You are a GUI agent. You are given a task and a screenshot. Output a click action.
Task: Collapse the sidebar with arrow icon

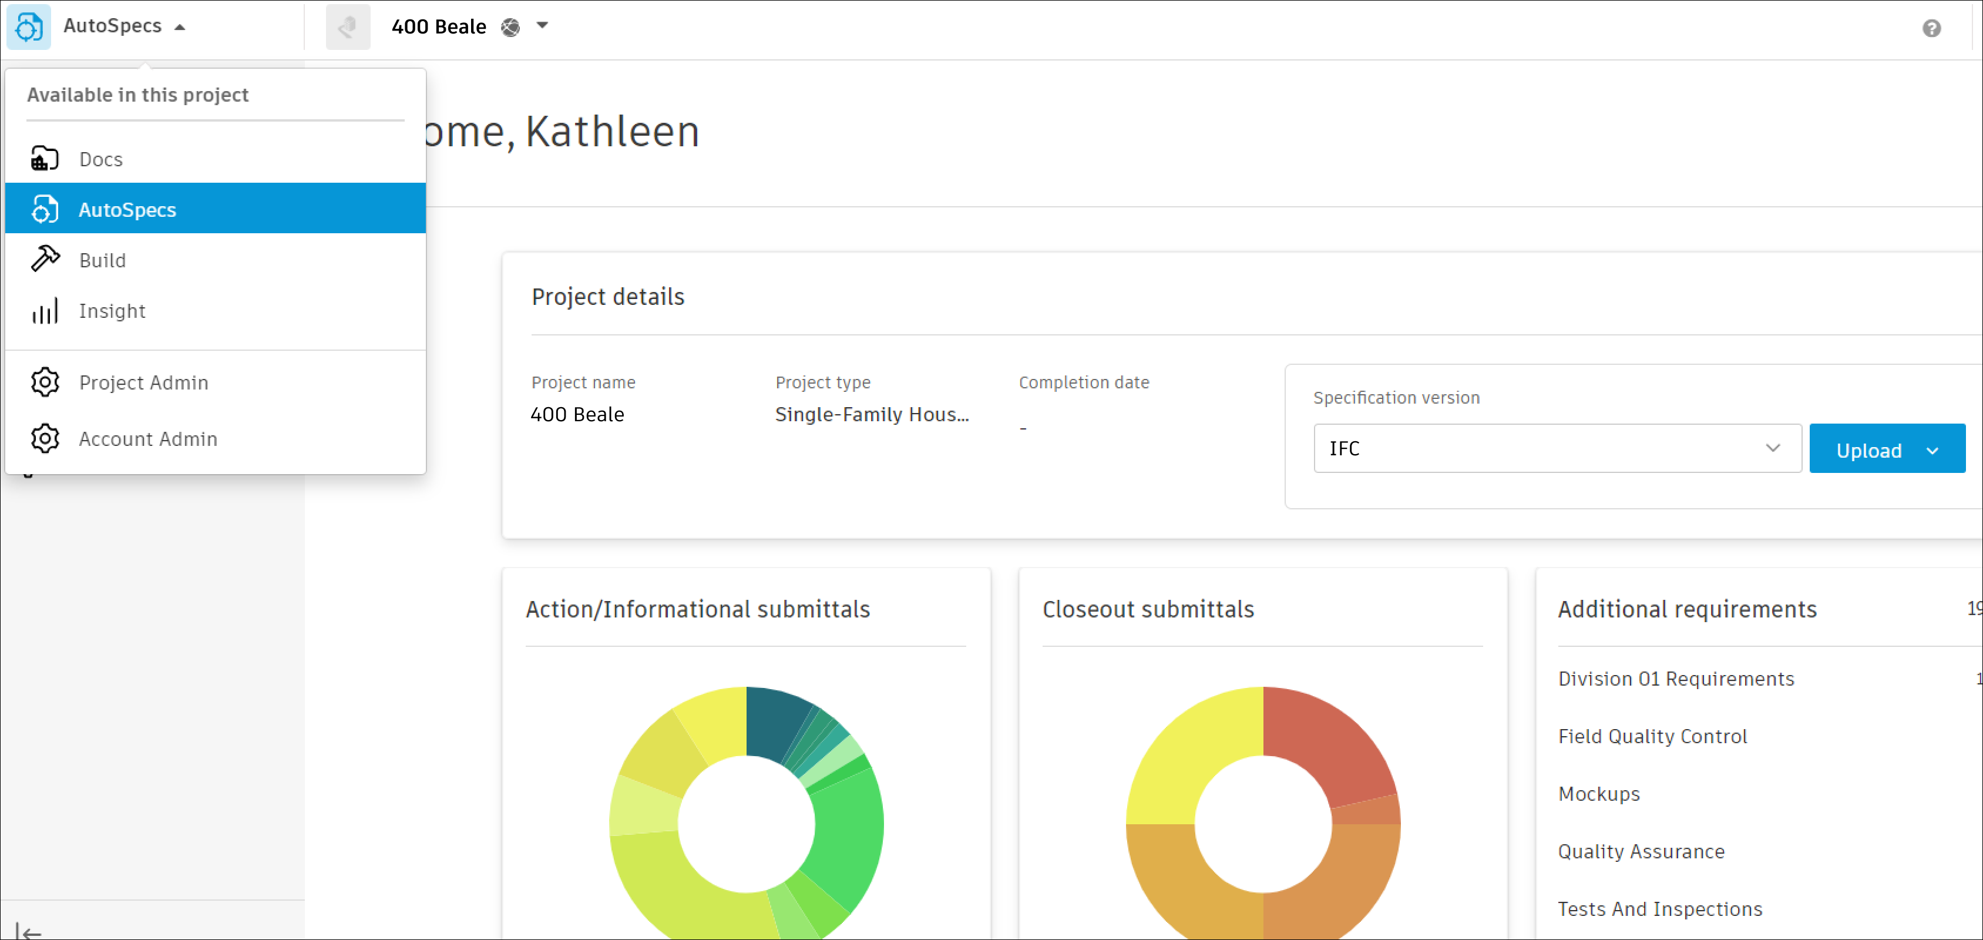click(x=28, y=932)
